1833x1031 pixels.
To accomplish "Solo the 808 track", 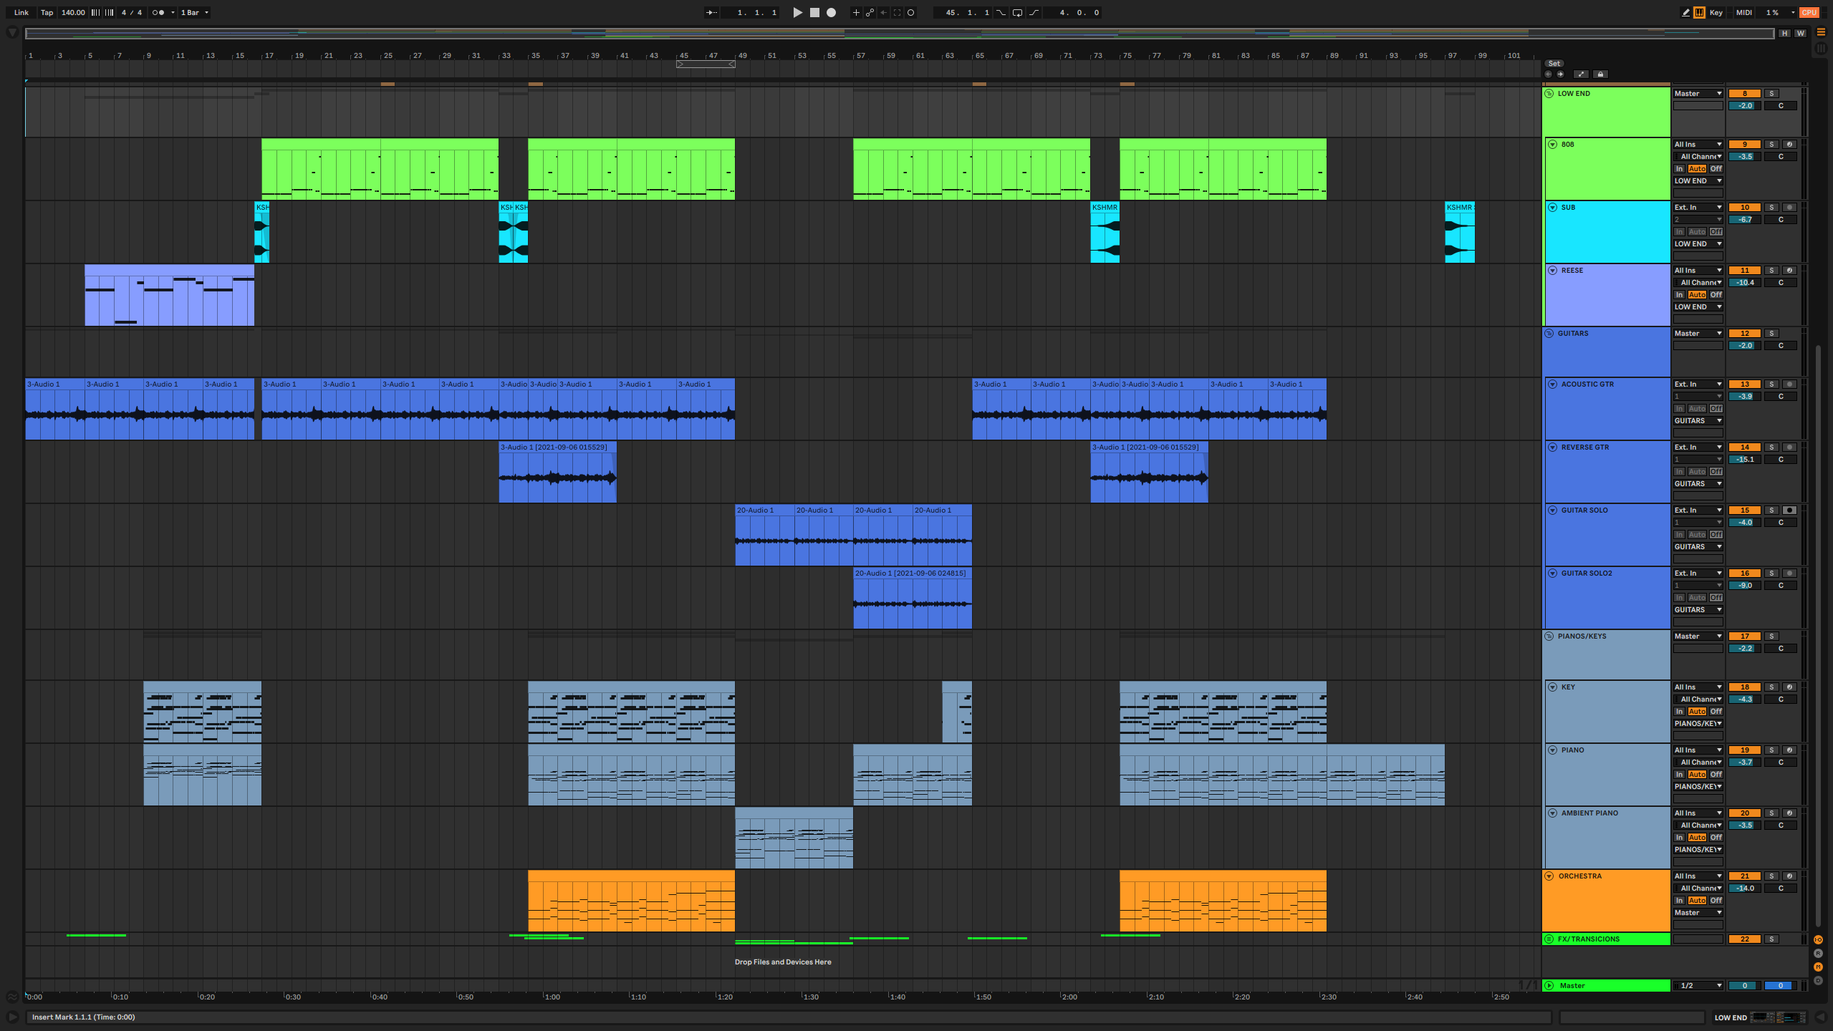I will 1771,145.
